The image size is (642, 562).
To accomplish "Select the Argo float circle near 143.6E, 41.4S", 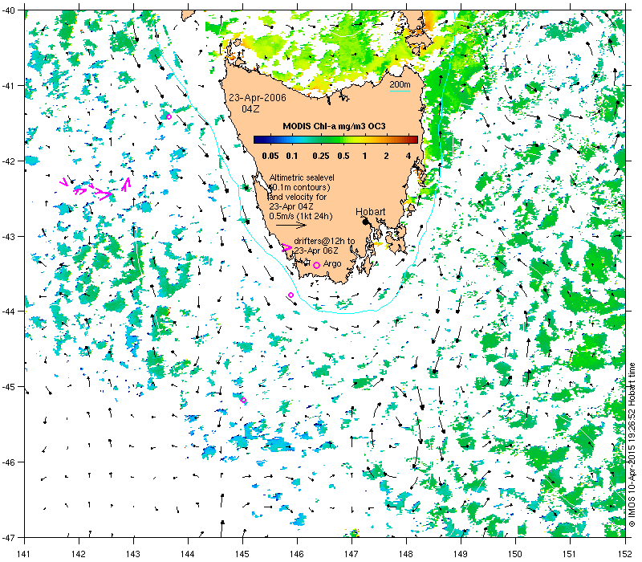I will pyautogui.click(x=169, y=116).
